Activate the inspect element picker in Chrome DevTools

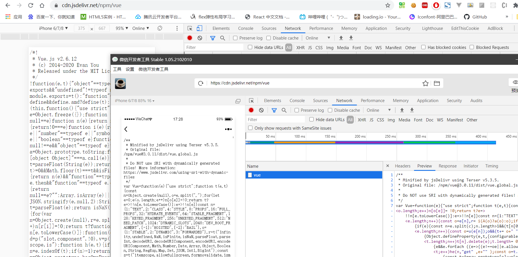pos(190,28)
